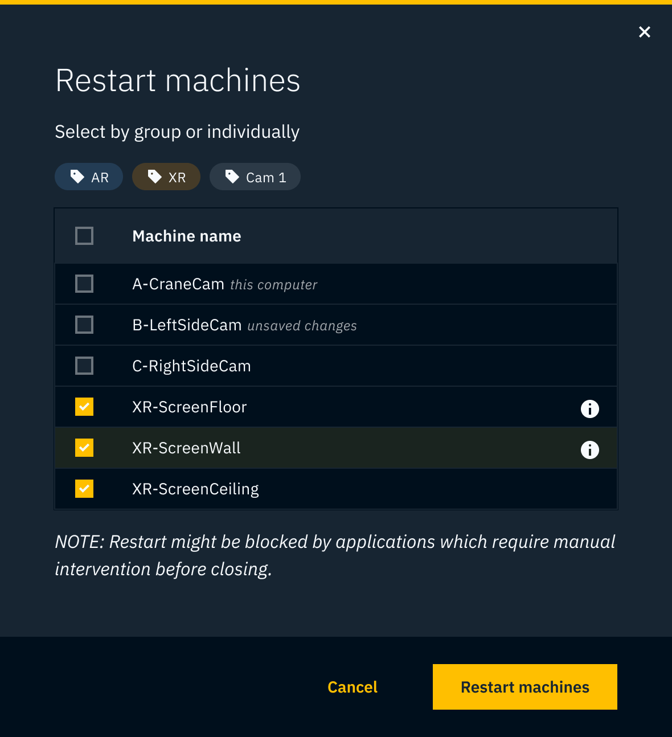The width and height of the screenshot is (672, 737).
Task: Click the Machine name column header
Action: click(187, 236)
